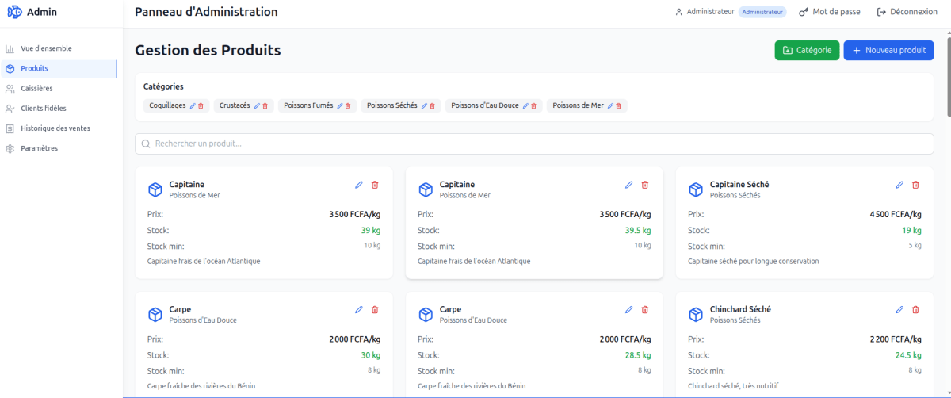
Task: Click the Chinchard Séché package icon
Action: pyautogui.click(x=696, y=315)
